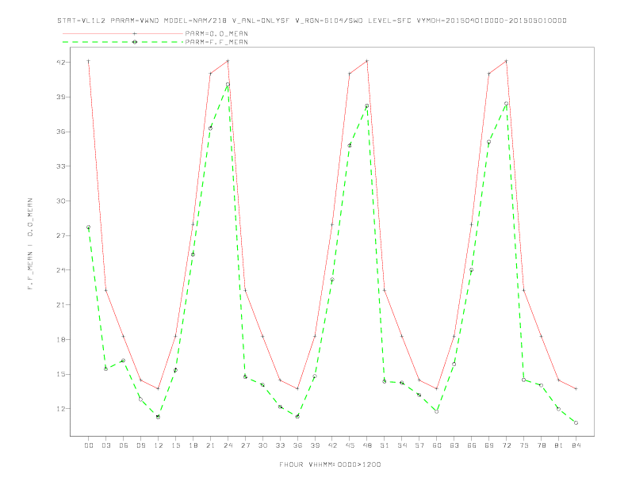This screenshot has height=485, width=628.
Task: Click green F_MEAN circle marker at hour 00
Action: point(89,227)
